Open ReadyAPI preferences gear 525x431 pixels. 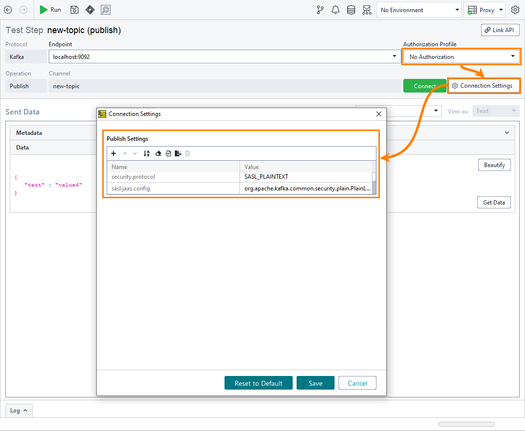click(515, 10)
